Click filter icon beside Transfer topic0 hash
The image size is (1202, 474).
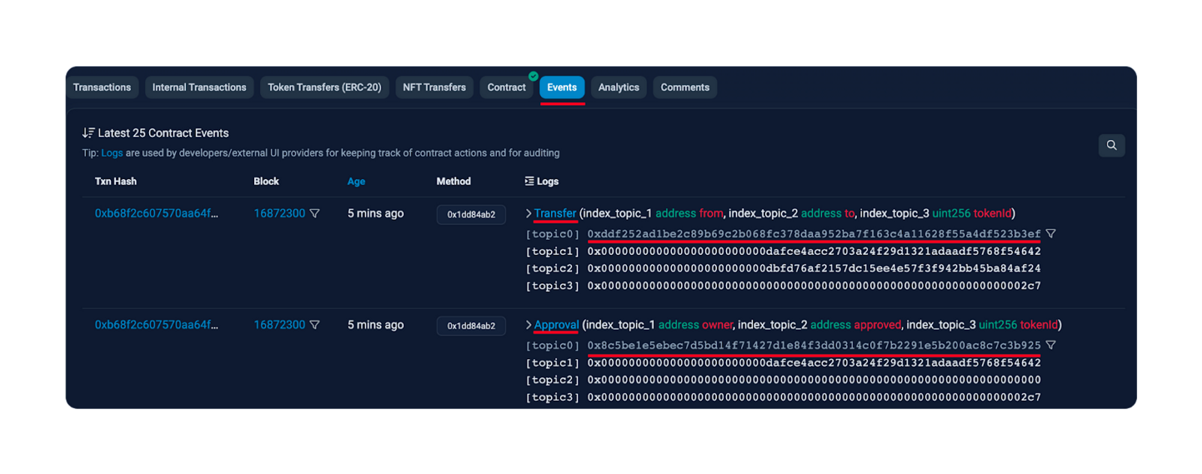pyautogui.click(x=1051, y=234)
